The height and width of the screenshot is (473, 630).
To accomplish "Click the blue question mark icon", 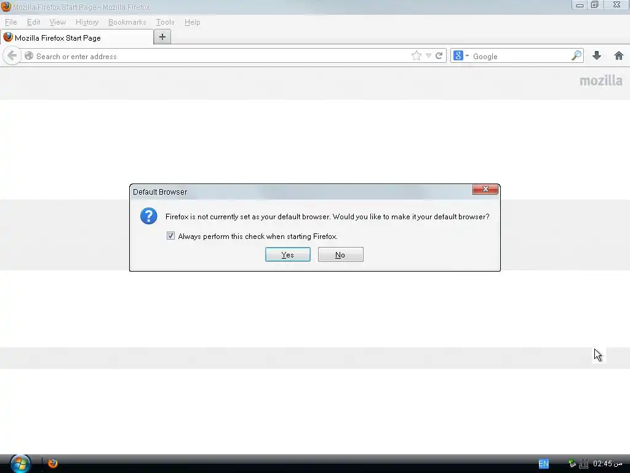I will point(149,216).
